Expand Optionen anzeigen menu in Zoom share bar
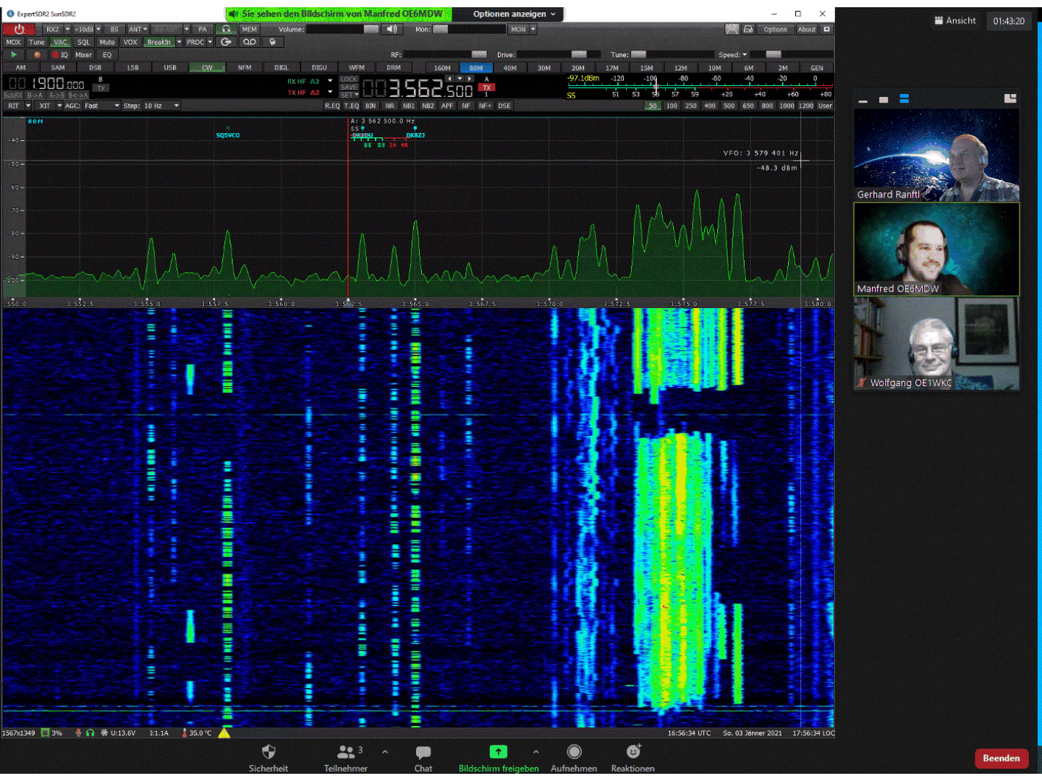The width and height of the screenshot is (1042, 781). pos(514,14)
